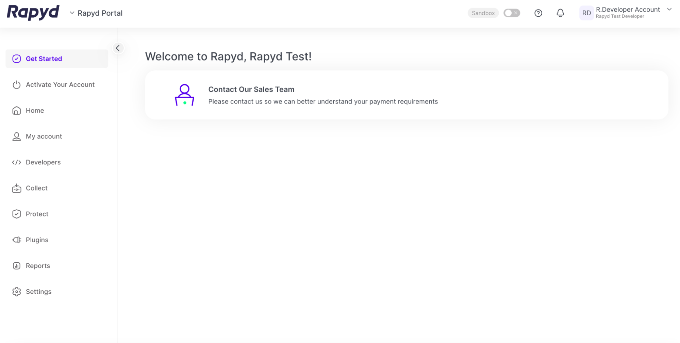Select Get Started in the sidebar

(44, 59)
